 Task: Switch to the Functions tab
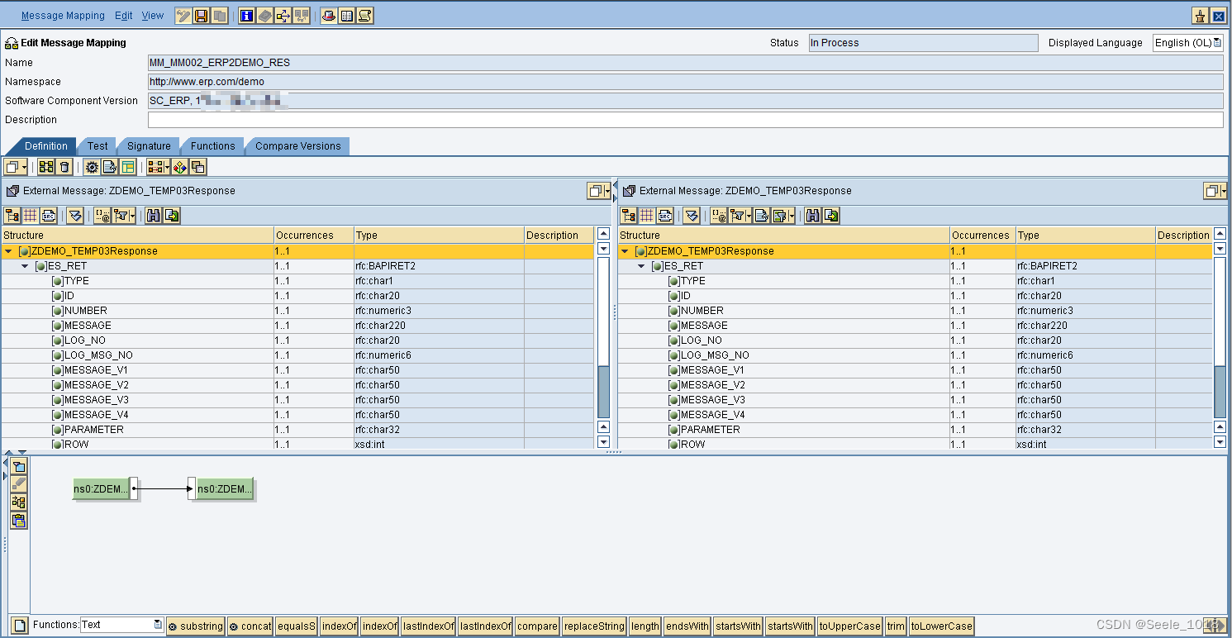point(213,146)
